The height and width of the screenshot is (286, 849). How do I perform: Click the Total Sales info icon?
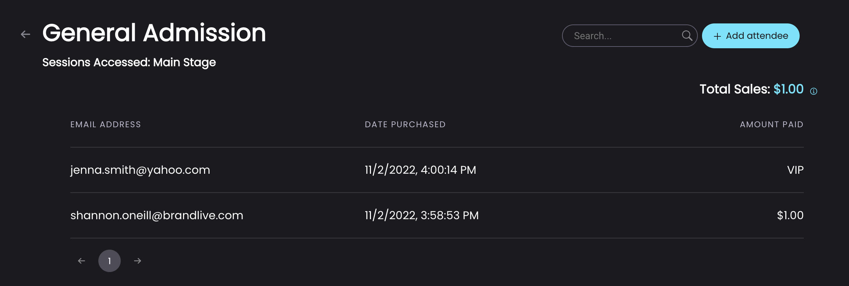[x=814, y=91]
